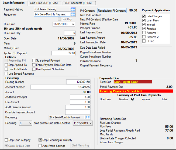Enable the Reserve 1 payment application
Screen dimensions: 176x150
click(144, 33)
